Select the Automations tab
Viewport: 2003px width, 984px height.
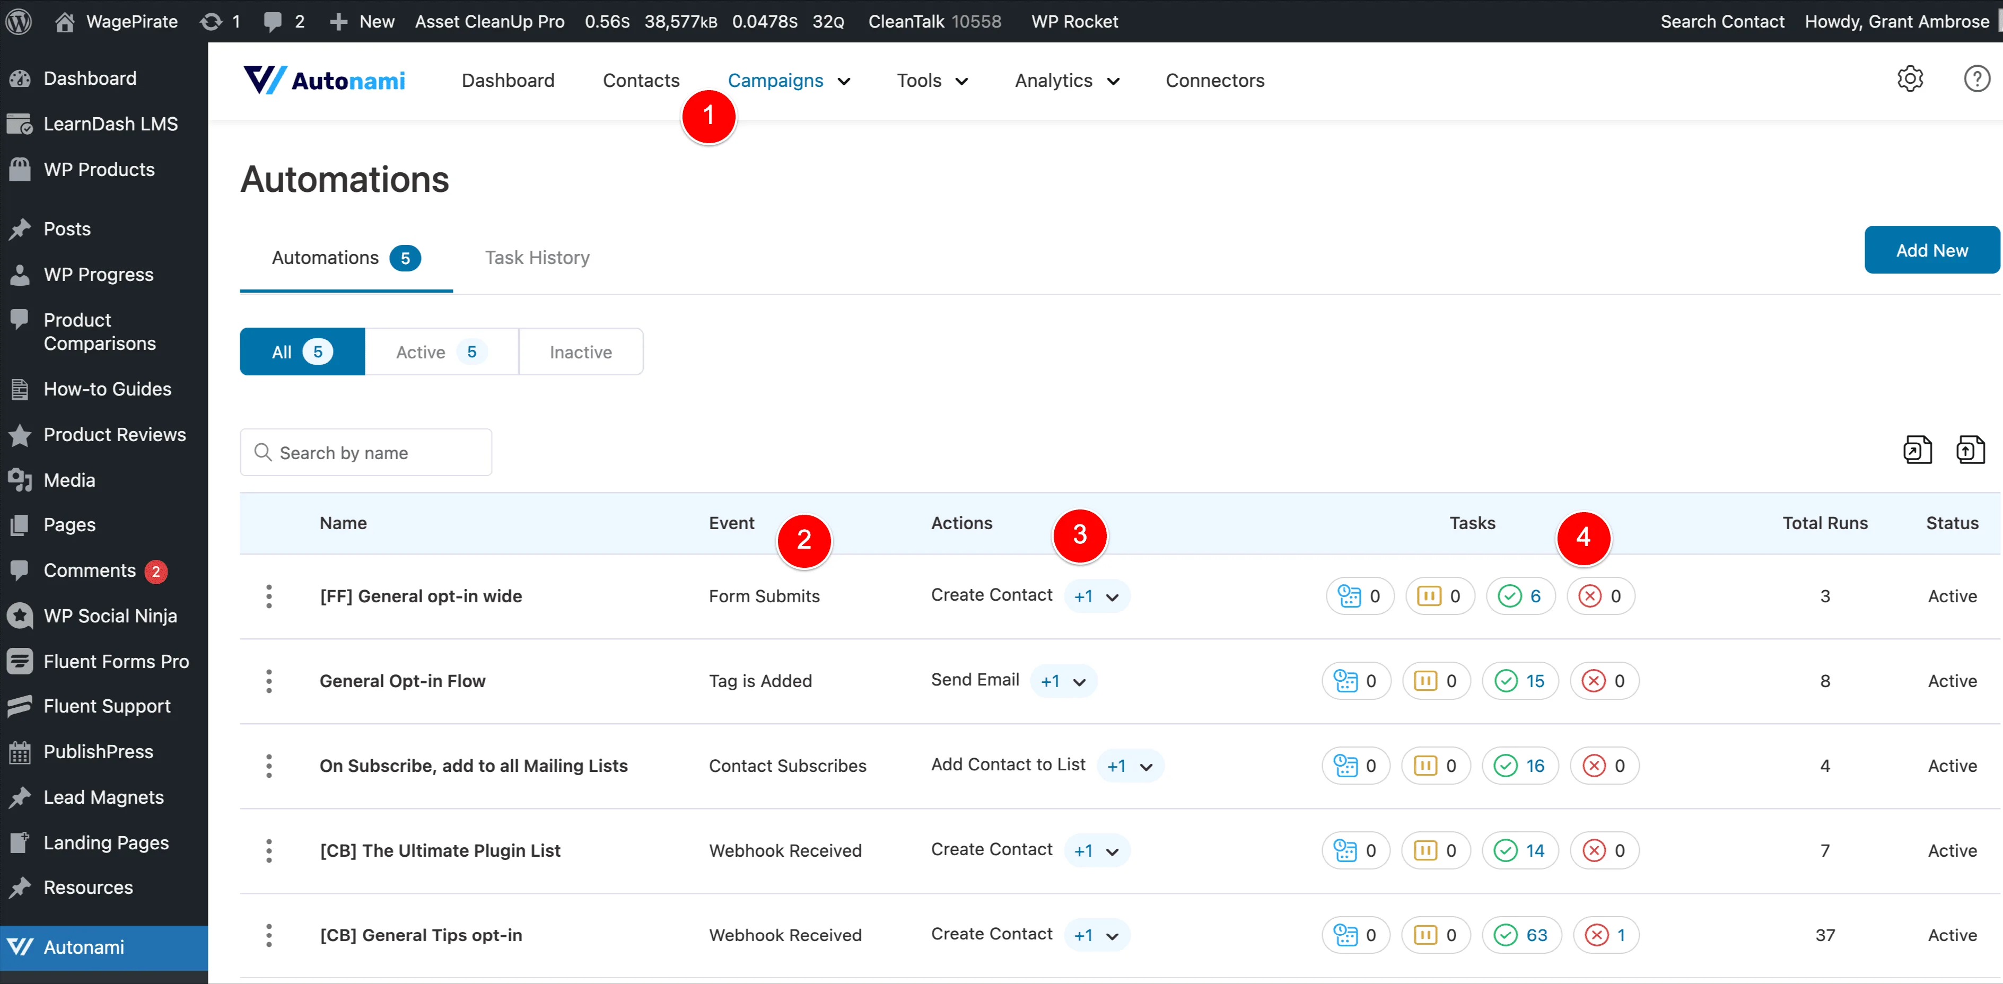tap(346, 257)
